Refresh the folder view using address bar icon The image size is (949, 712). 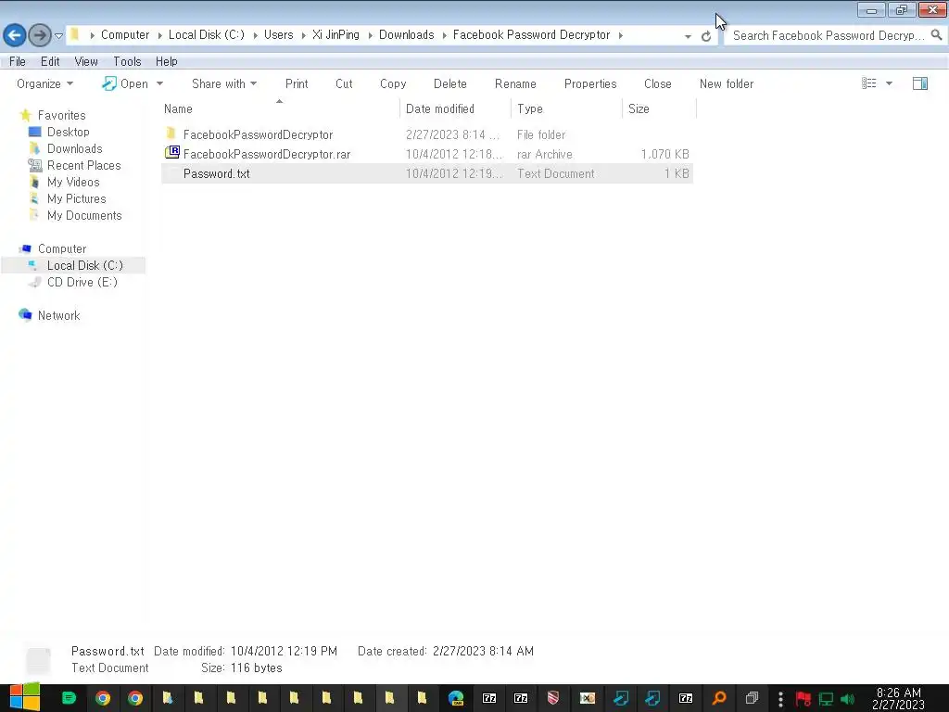click(705, 36)
